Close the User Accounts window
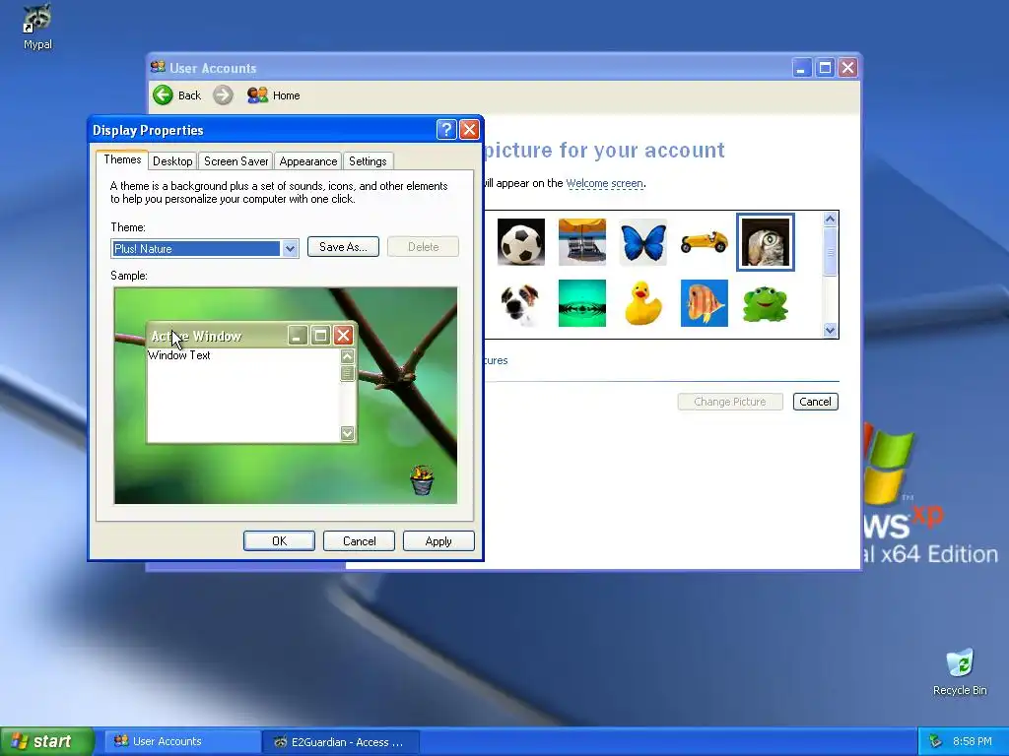Viewport: 1009px width, 756px height. coord(848,68)
